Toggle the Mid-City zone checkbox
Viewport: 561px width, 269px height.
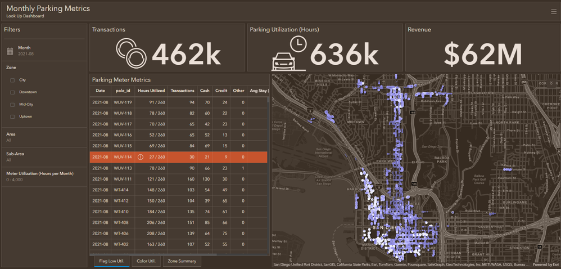click(12, 105)
